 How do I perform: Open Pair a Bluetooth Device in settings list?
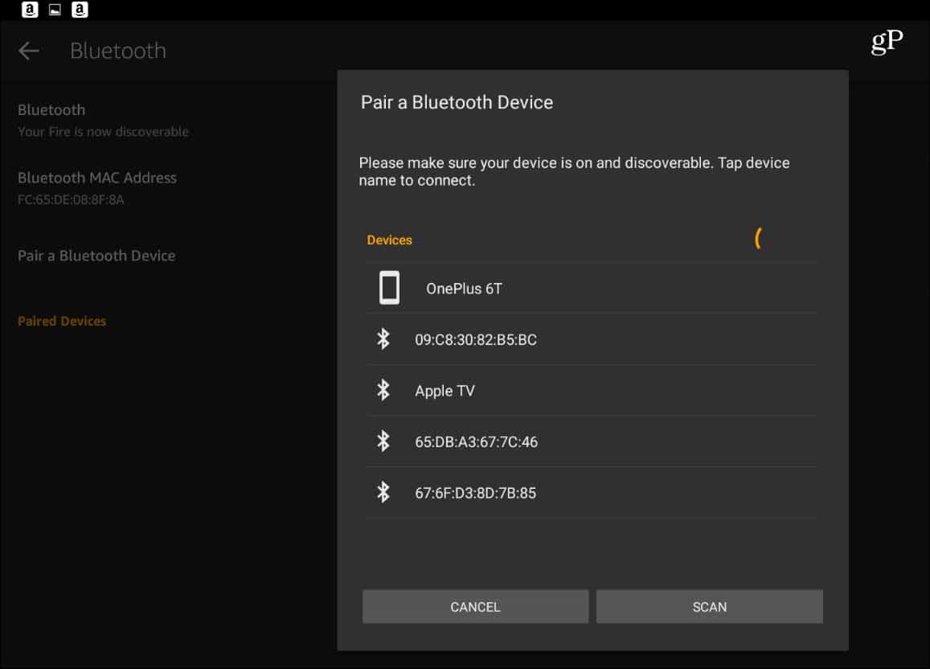(96, 256)
